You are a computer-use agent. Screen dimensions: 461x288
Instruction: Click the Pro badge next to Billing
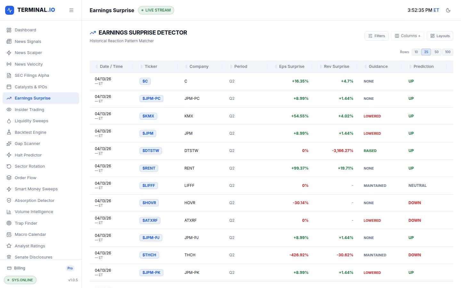[x=70, y=268]
